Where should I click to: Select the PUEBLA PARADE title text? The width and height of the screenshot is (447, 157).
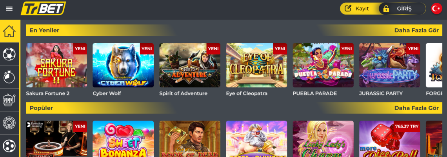click(315, 93)
